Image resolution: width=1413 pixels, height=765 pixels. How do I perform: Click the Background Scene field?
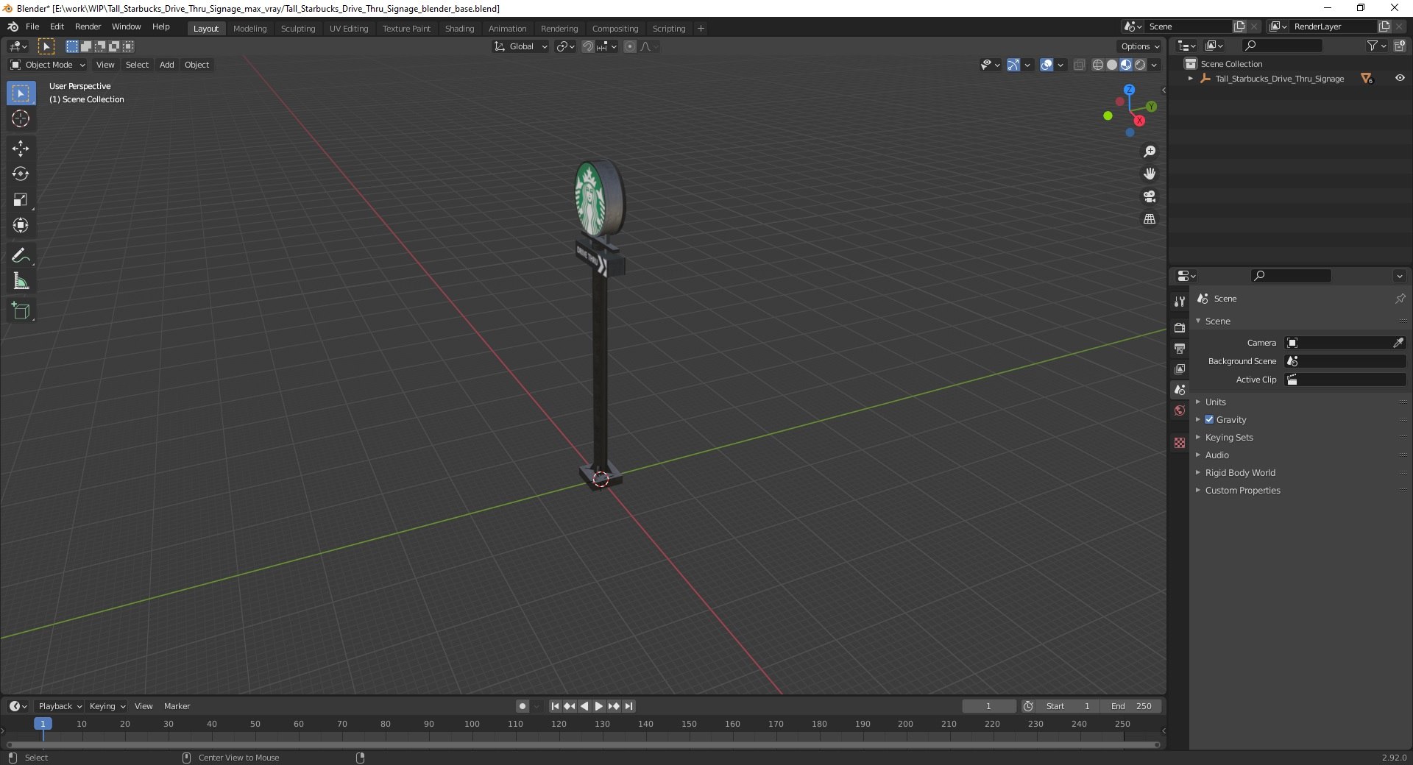[1345, 361]
